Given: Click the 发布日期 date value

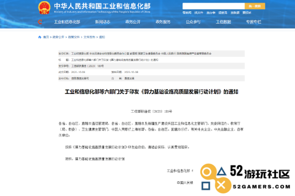Looking at the screenshot, I should point(131,72).
